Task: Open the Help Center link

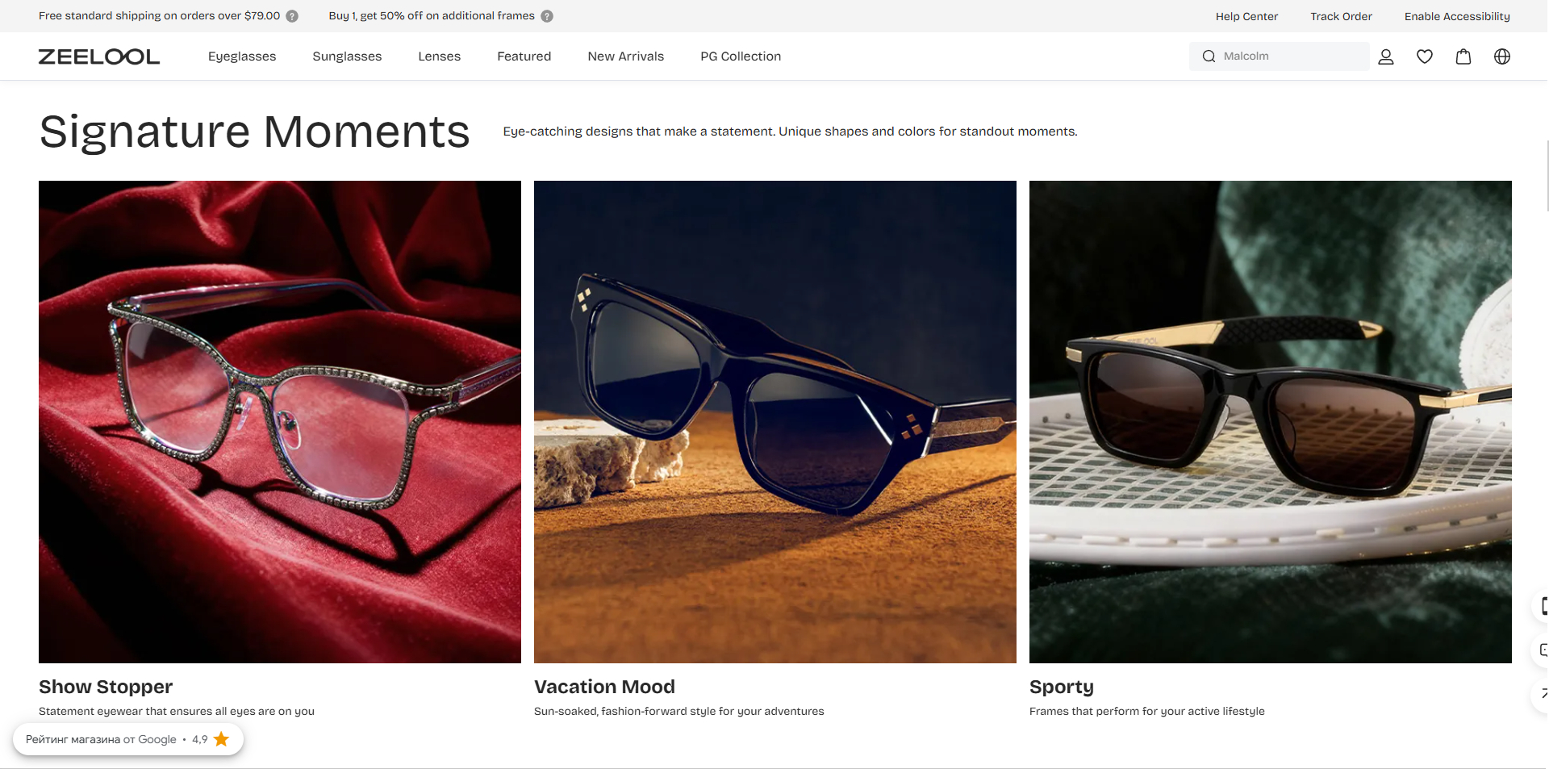Action: pyautogui.click(x=1246, y=16)
